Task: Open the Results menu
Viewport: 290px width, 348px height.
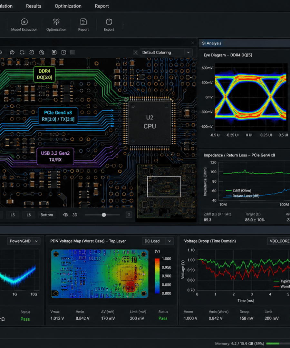Action: click(34, 6)
